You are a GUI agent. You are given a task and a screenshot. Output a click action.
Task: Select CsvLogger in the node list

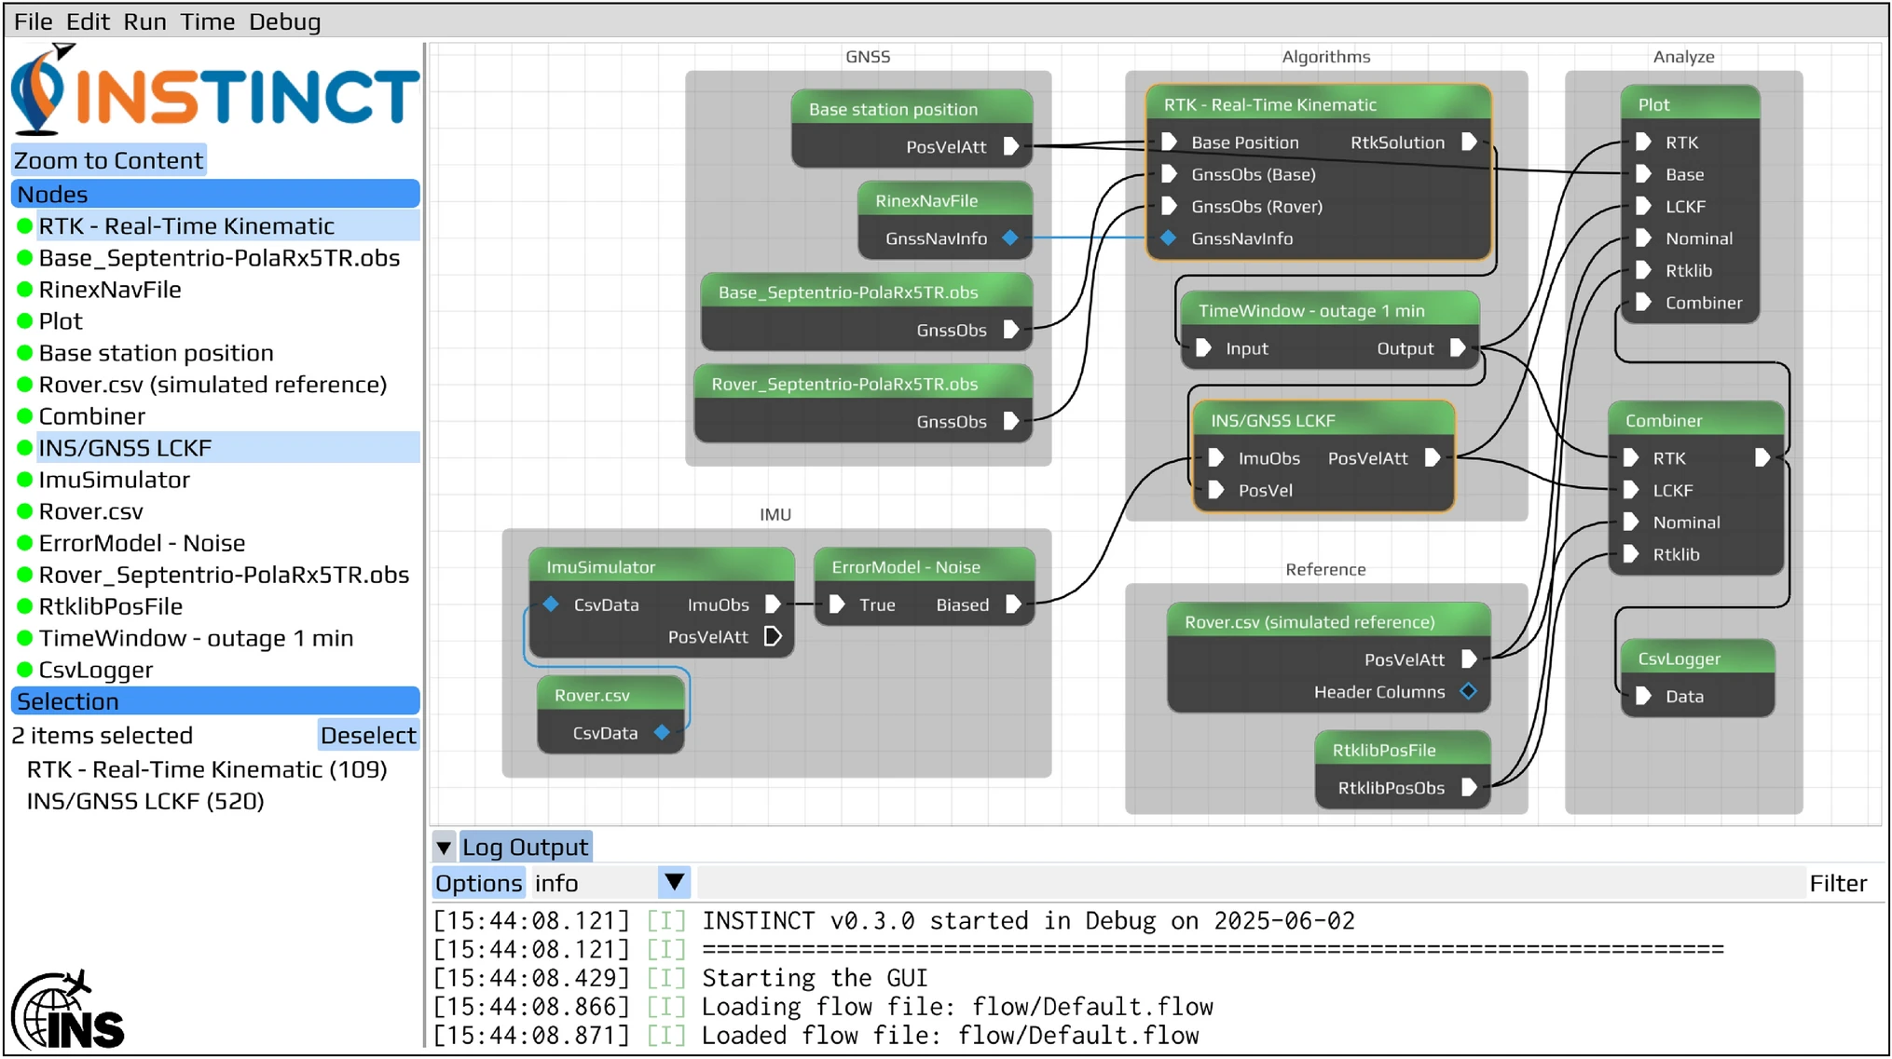click(x=95, y=670)
